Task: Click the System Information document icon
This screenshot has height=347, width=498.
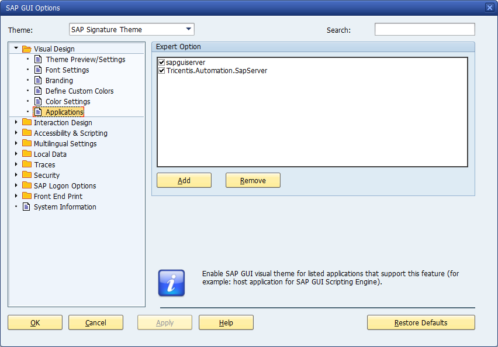Action: click(26, 207)
